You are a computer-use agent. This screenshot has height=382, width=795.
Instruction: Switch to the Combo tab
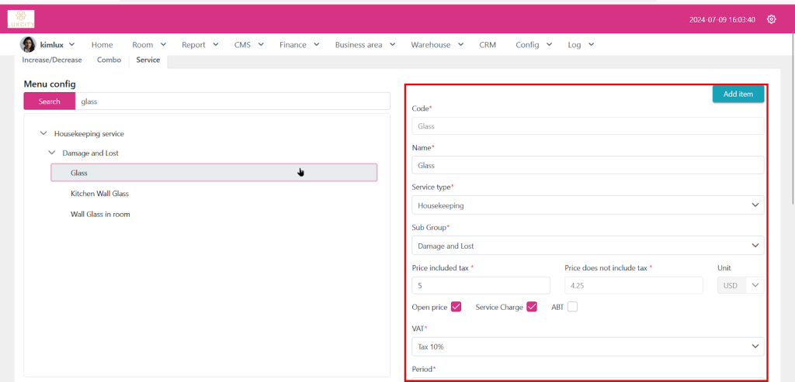[x=109, y=60]
